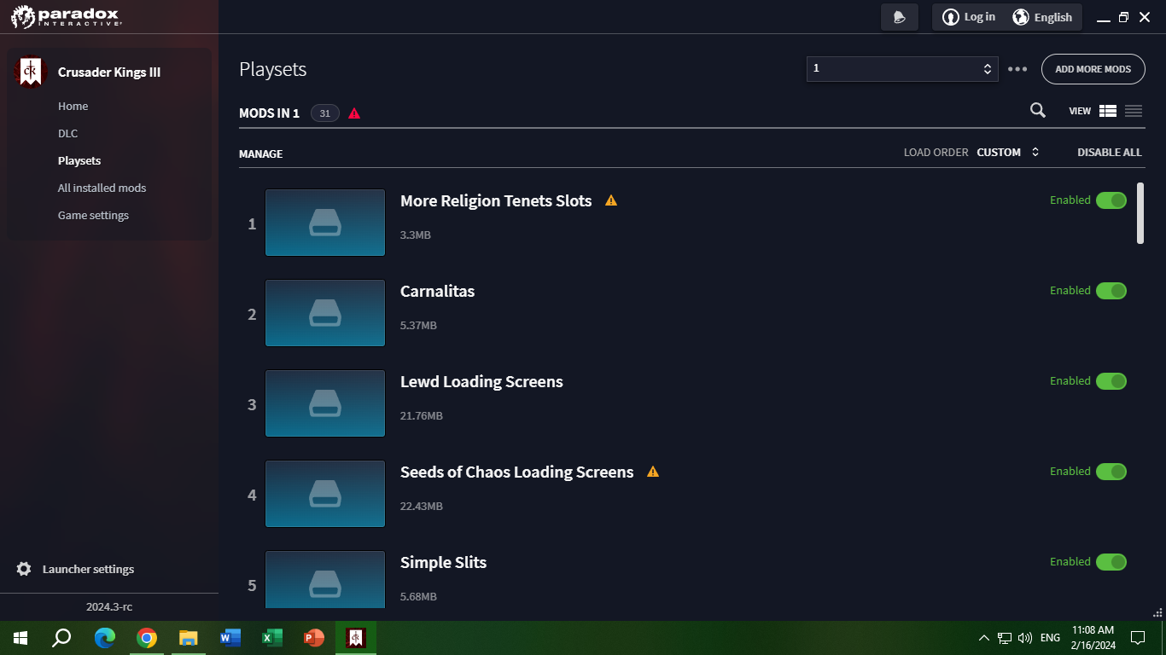Disable the More Religion Tenets Slots mod toggle
Screen dimensions: 1166x655
coord(1111,200)
